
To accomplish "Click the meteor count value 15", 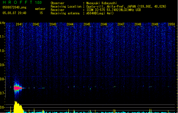I will (x=41, y=13).
